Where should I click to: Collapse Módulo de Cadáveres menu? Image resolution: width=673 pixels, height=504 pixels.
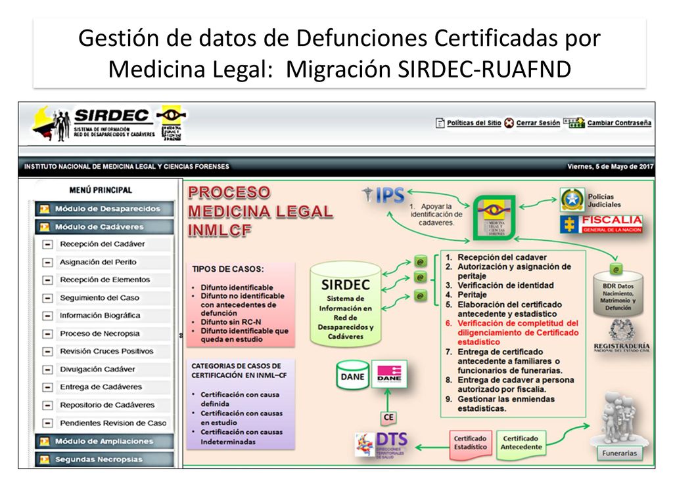[x=104, y=226]
